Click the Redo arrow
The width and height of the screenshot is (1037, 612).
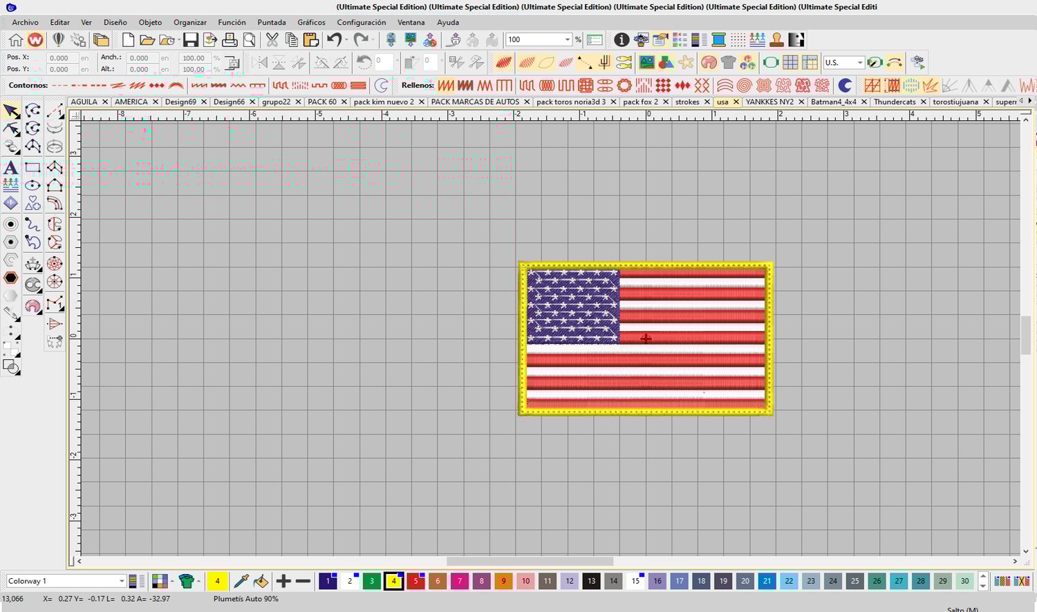(x=360, y=40)
